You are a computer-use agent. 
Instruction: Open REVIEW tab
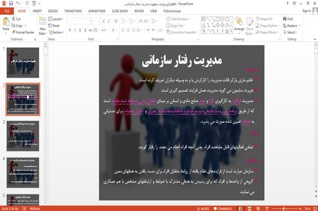139,11
